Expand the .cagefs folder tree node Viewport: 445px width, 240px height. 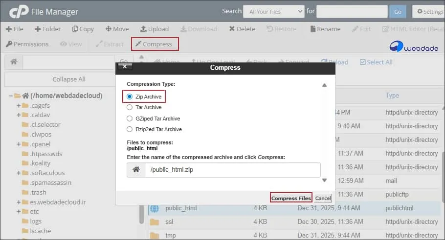(19, 105)
